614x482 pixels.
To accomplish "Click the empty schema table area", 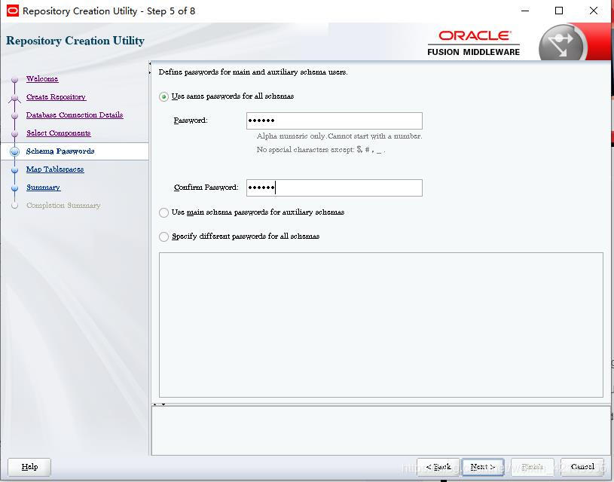I will point(380,325).
